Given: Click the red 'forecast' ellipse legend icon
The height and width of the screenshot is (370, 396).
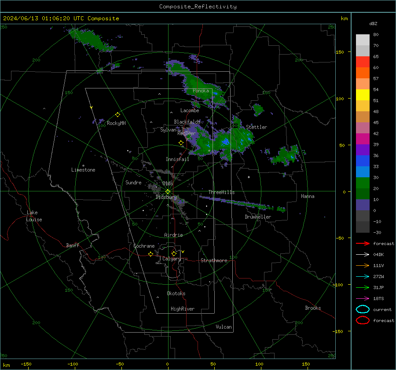Looking at the screenshot, I should click(363, 320).
